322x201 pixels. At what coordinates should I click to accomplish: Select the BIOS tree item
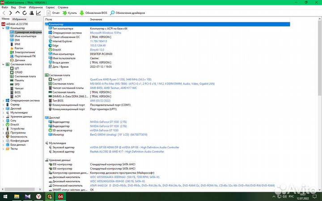coord(15,92)
